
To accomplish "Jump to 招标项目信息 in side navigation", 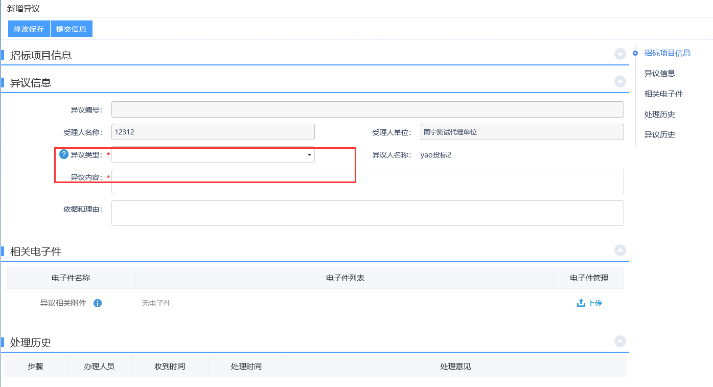I will point(667,53).
